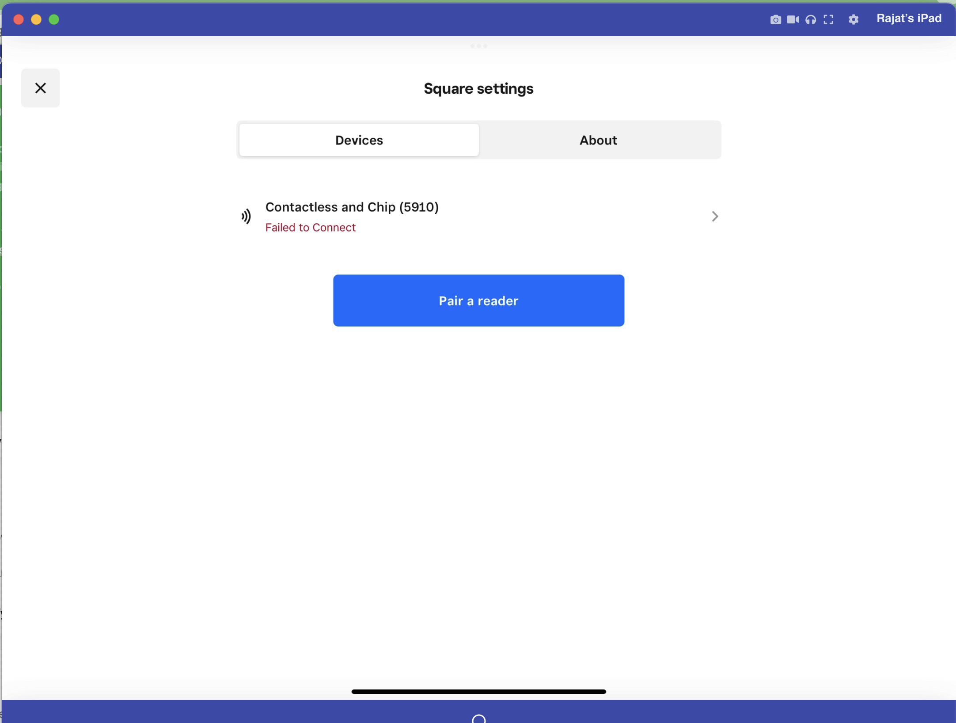Close the Square settings sheet
Image resolution: width=956 pixels, height=723 pixels.
pos(40,88)
